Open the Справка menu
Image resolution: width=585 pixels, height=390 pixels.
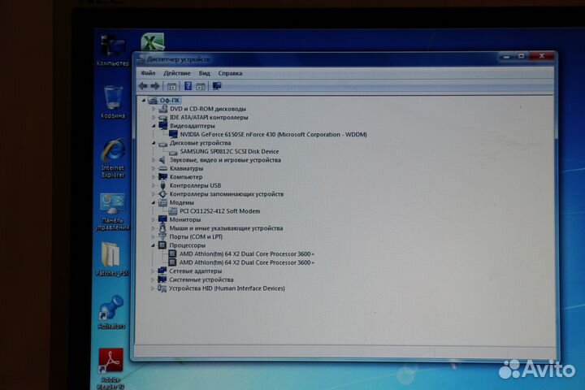(230, 73)
